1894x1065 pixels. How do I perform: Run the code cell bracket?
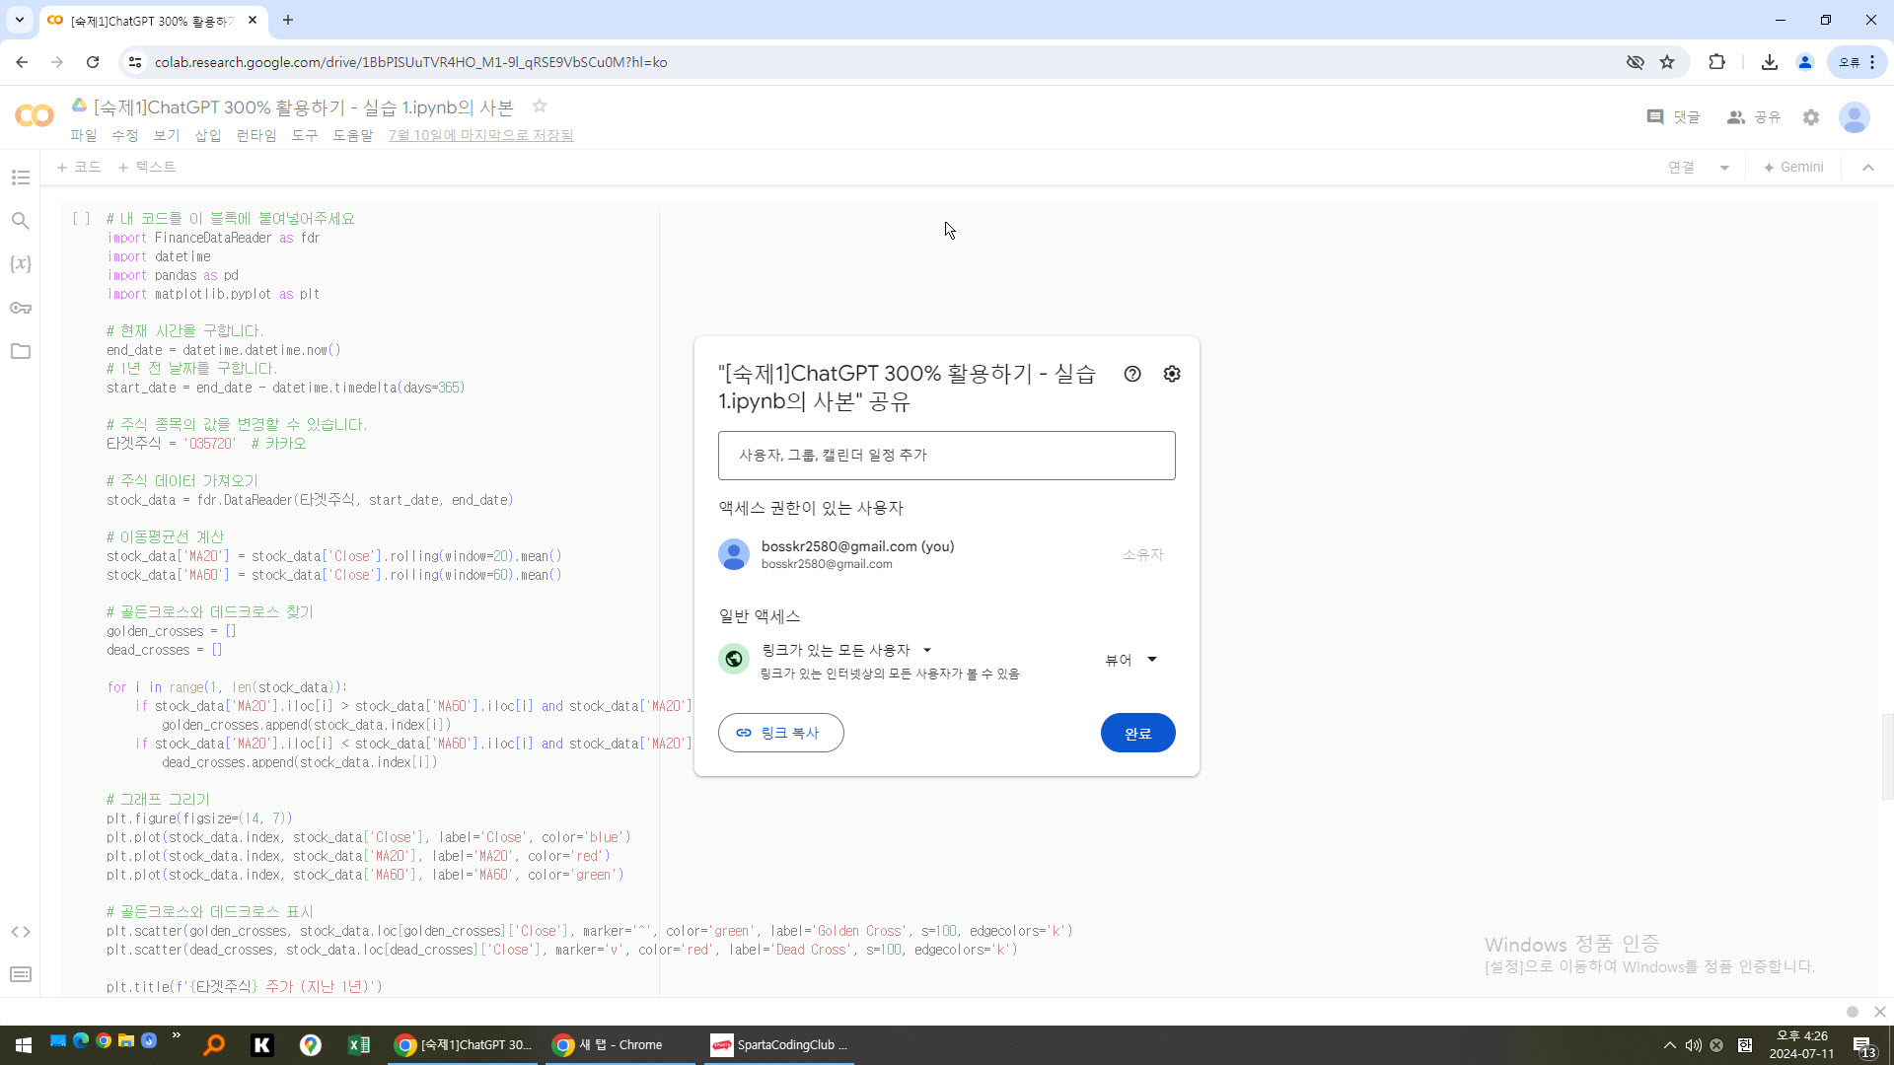click(82, 219)
